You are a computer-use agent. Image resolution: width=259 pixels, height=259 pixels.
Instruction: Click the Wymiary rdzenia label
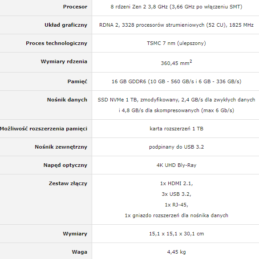[64, 61]
